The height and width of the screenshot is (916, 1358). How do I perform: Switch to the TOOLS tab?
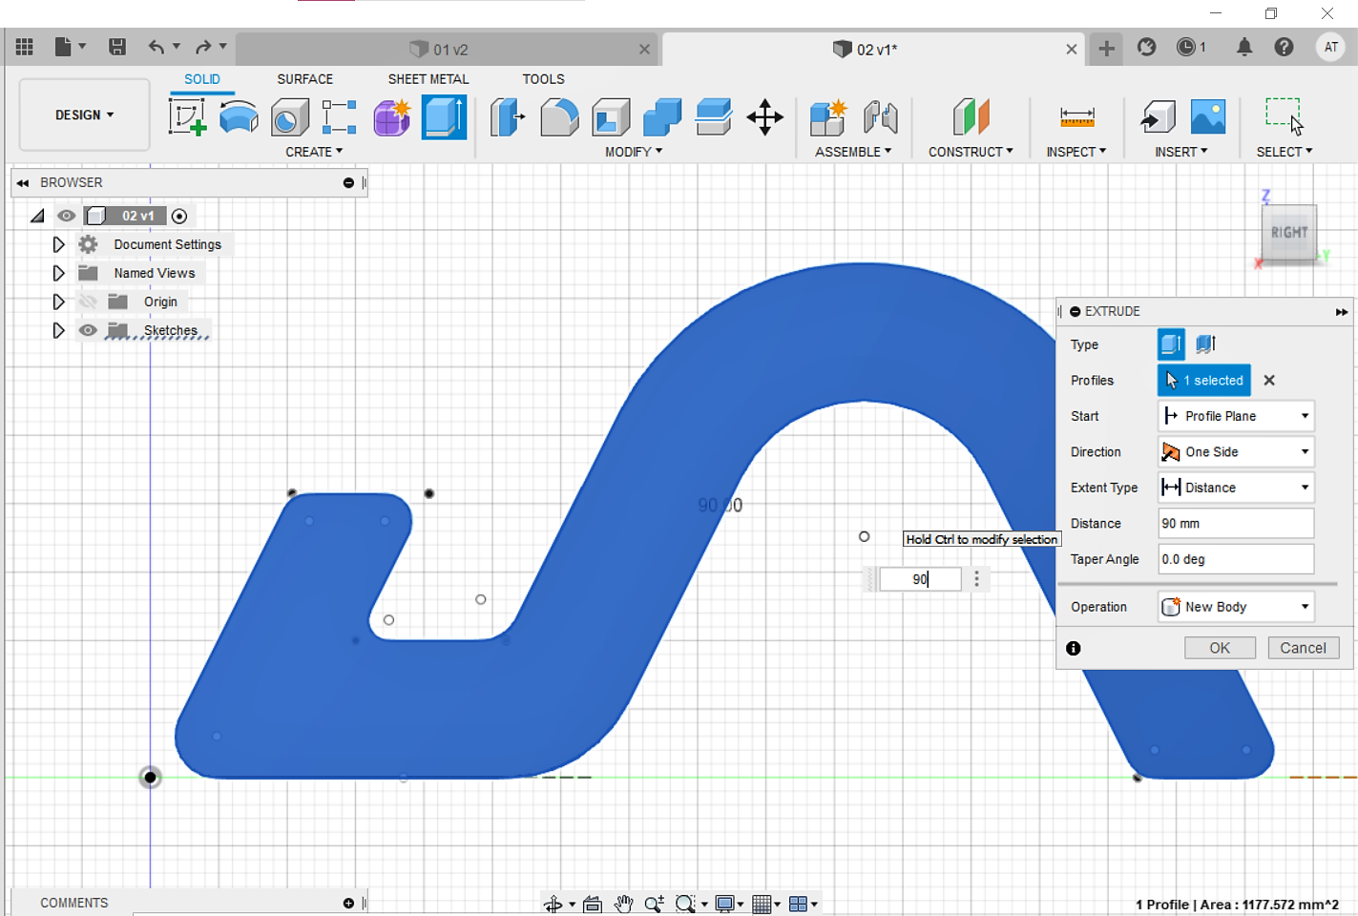tap(543, 79)
